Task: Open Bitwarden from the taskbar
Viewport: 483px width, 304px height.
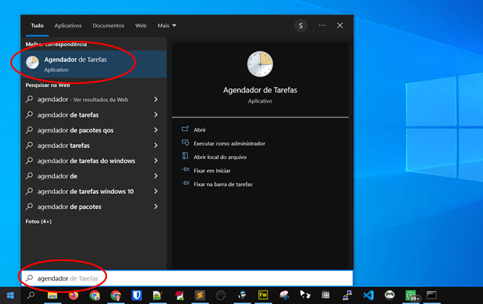Action: [137, 295]
